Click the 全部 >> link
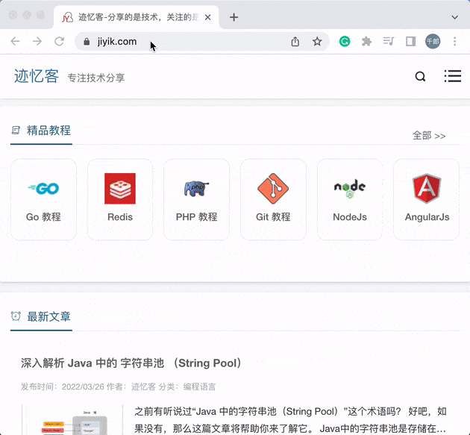 pyautogui.click(x=429, y=136)
